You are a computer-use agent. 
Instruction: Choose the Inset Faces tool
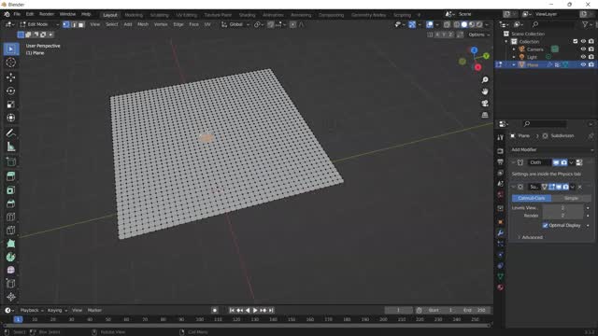(x=10, y=190)
